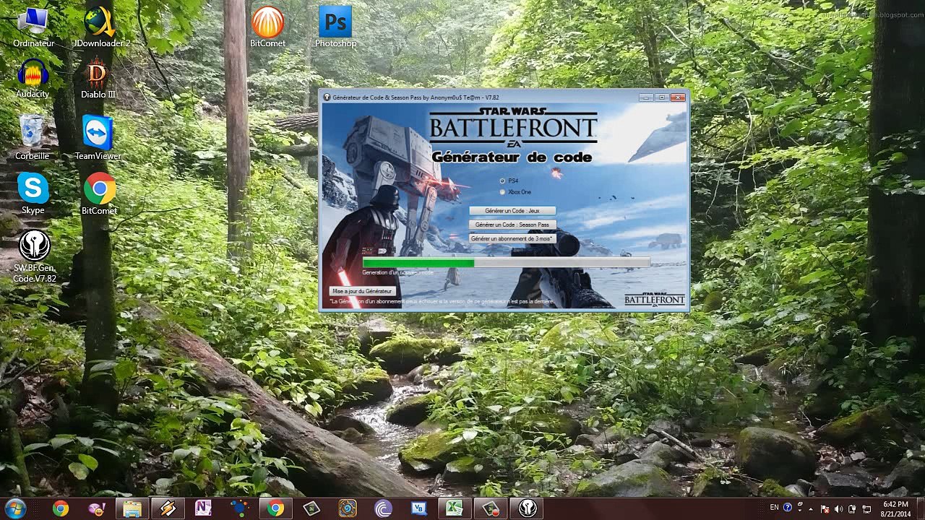Select the PS4 radio button
Image resolution: width=925 pixels, height=520 pixels.
502,181
